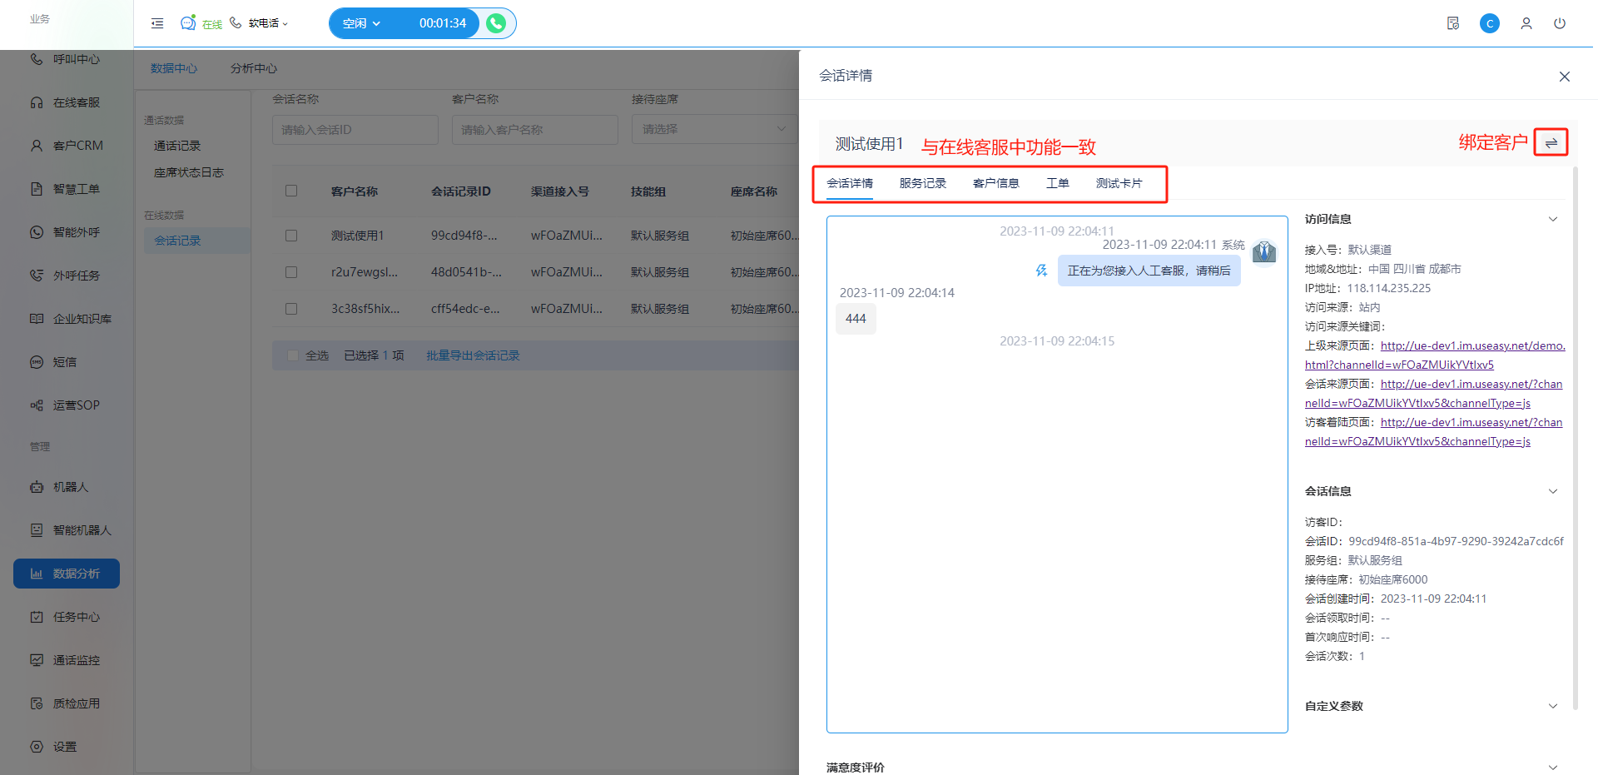The width and height of the screenshot is (1598, 775).
Task: Click the 正在为您接入人工客服 message bubble
Action: (1149, 271)
